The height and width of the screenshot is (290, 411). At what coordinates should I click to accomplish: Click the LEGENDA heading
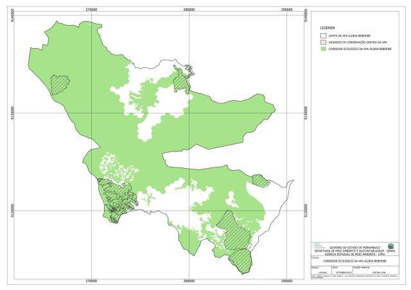pyautogui.click(x=327, y=28)
